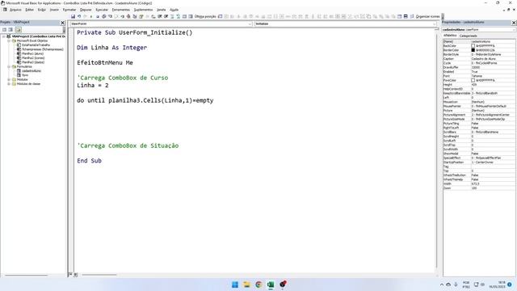Select cadastroAluno form in project tree
This screenshot has width=517, height=291.
coord(32,70)
